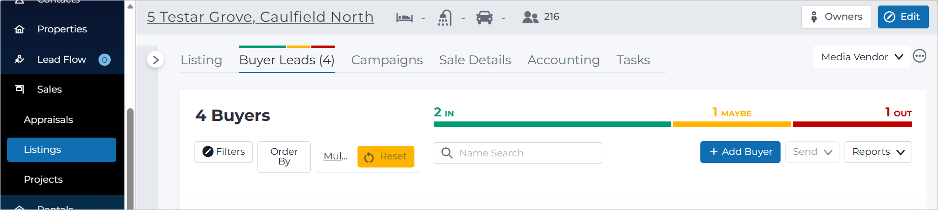Open the Send dropdown
938x210 pixels.
[x=812, y=152]
